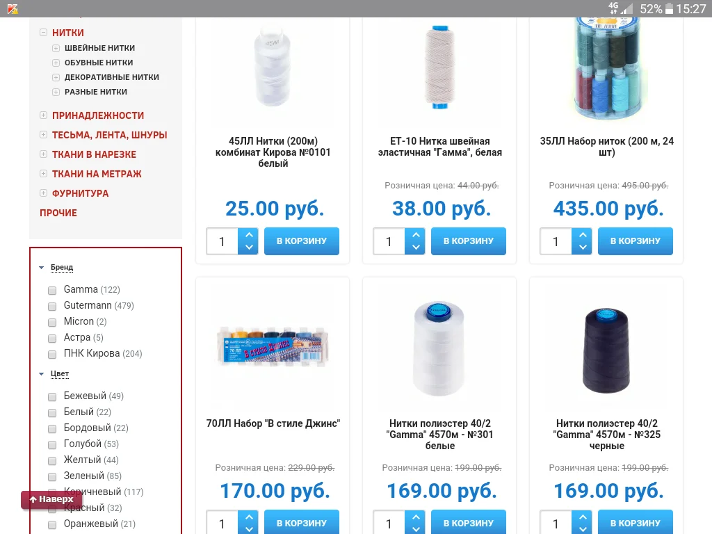Open 70ЛЛ Набор В стиле Джинс image
Viewport: 712px width, 534px height.
point(273,345)
